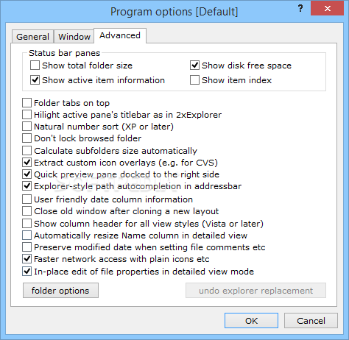Uncheck Explorer-style path autocompletion
Image resolution: width=349 pixels, height=340 pixels.
[x=27, y=186]
